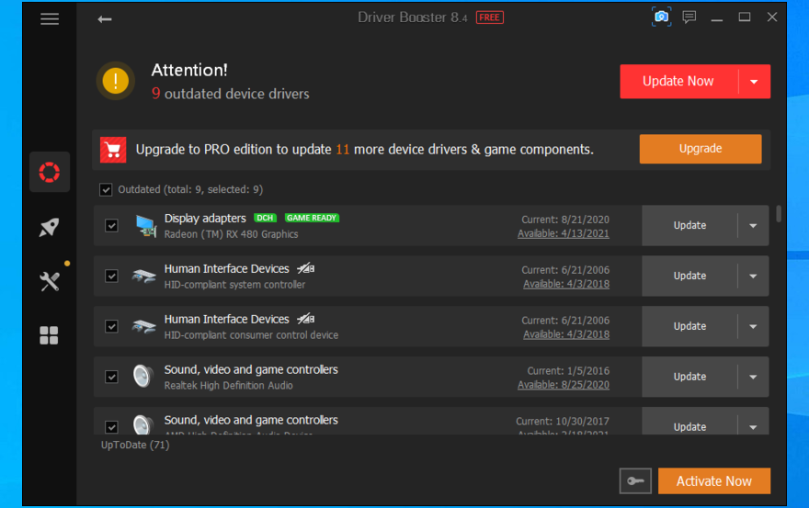This screenshot has width=809, height=508.
Task: Open Update dropdown for consumer control device
Action: pyautogui.click(x=753, y=326)
